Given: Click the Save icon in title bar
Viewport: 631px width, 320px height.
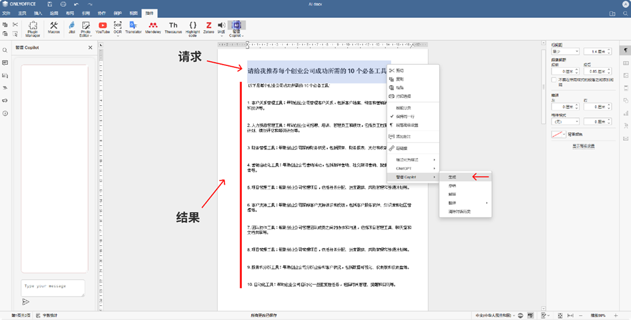Looking at the screenshot, I should [50, 4].
